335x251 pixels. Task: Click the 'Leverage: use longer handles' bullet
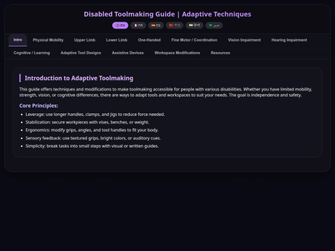tap(96, 115)
